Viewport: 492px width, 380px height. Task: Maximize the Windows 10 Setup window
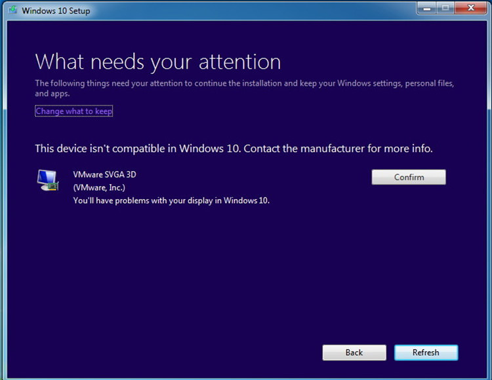pos(445,9)
